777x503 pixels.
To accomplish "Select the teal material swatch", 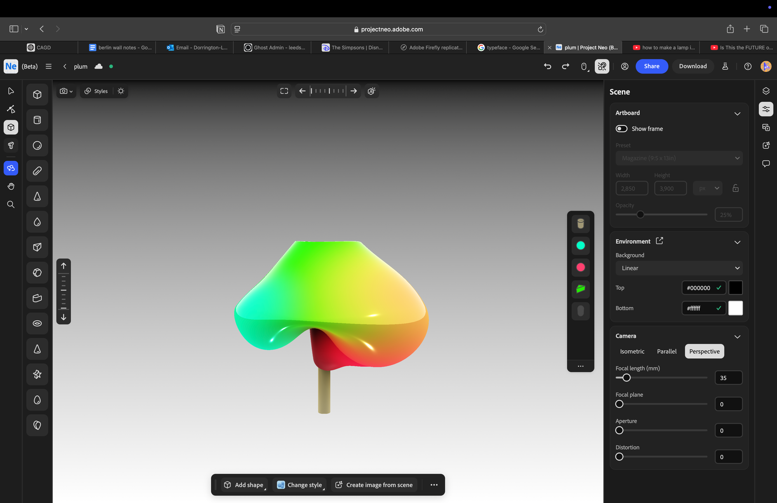I will (x=580, y=245).
